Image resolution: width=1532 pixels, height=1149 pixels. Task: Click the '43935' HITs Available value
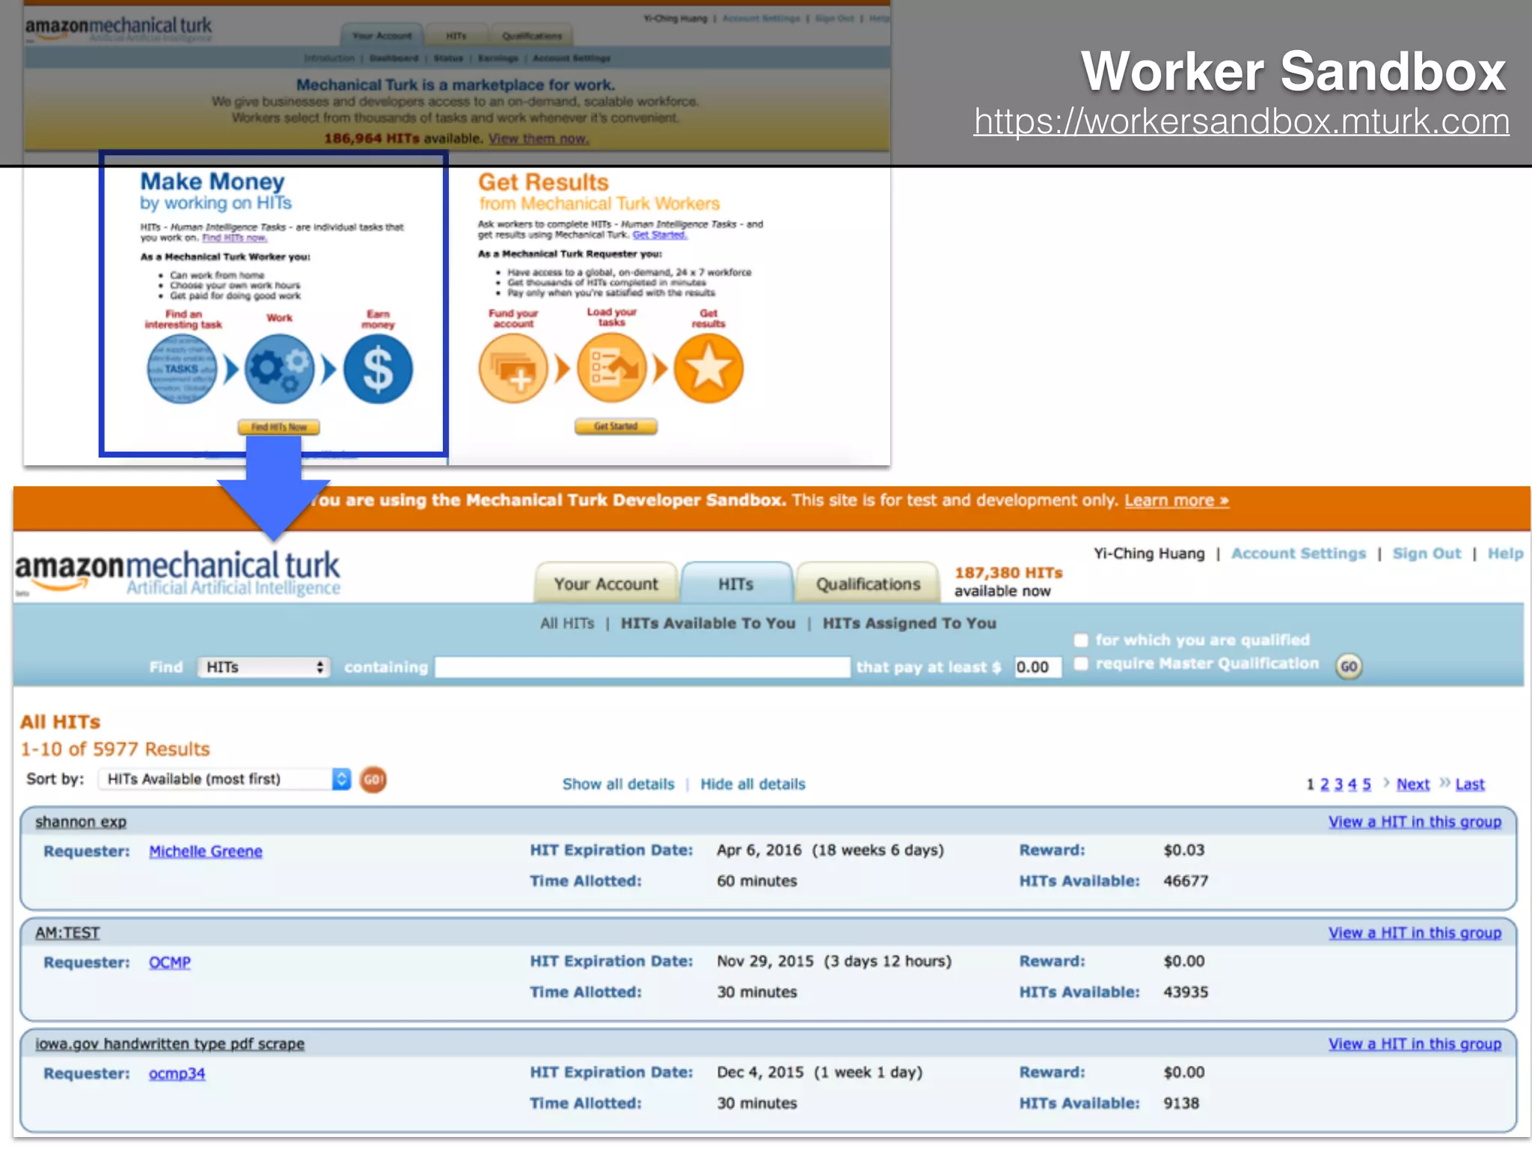tap(1186, 992)
